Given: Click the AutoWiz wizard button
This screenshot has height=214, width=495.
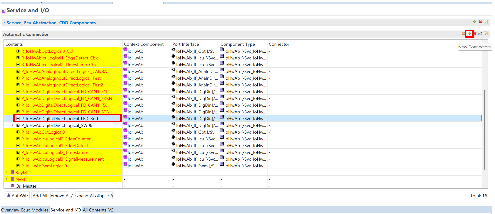Looking at the screenshot, I should tap(17, 196).
